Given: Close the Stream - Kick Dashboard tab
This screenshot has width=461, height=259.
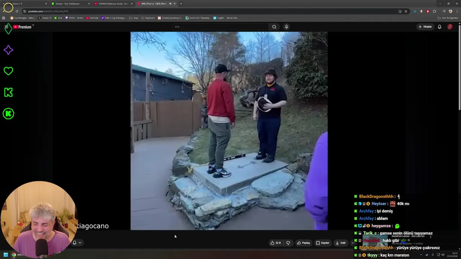Looking at the screenshot, I should [89, 4].
